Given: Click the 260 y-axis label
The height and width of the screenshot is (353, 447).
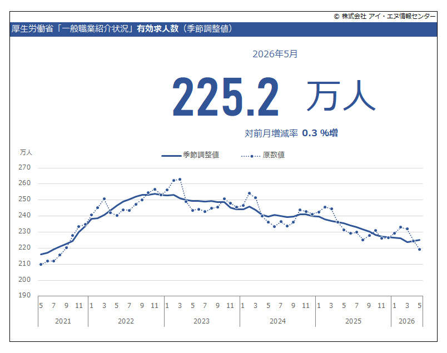Looking at the screenshot, I should click(24, 183).
